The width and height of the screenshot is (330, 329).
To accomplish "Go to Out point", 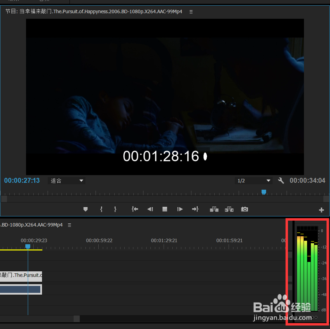I will [195, 209].
